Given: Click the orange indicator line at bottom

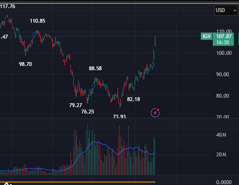Looking at the screenshot, I should click(78, 182).
